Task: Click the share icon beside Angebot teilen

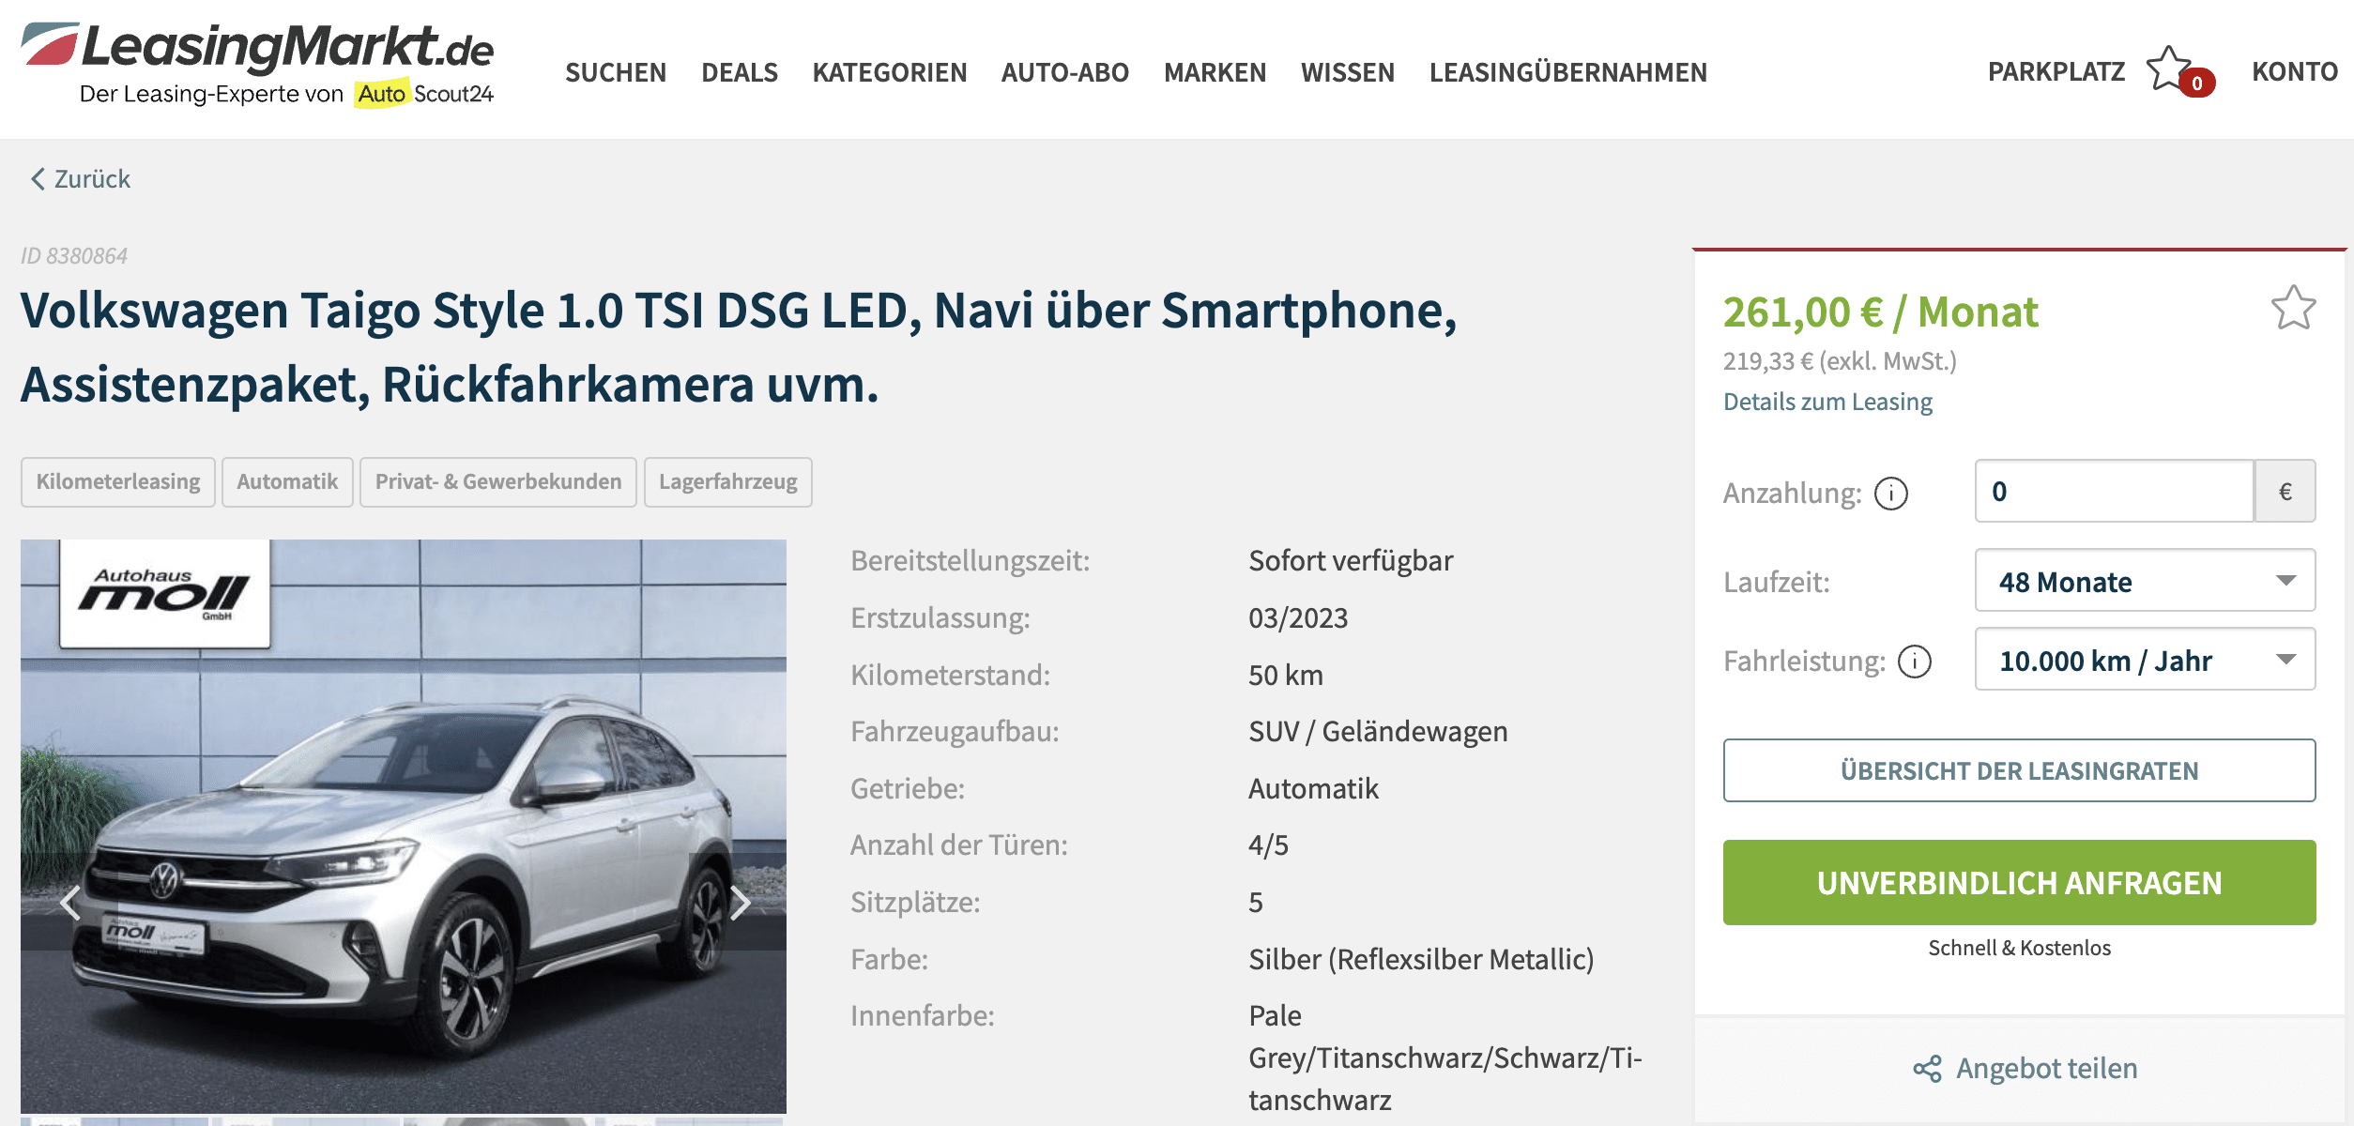Action: coord(1927,1069)
